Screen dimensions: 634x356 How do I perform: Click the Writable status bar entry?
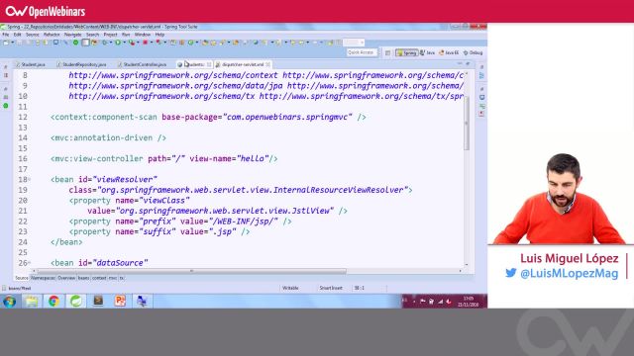pyautogui.click(x=290, y=288)
